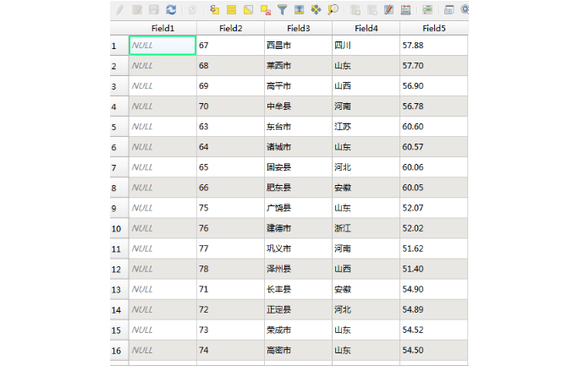Click the cell 江苏

pos(366,127)
